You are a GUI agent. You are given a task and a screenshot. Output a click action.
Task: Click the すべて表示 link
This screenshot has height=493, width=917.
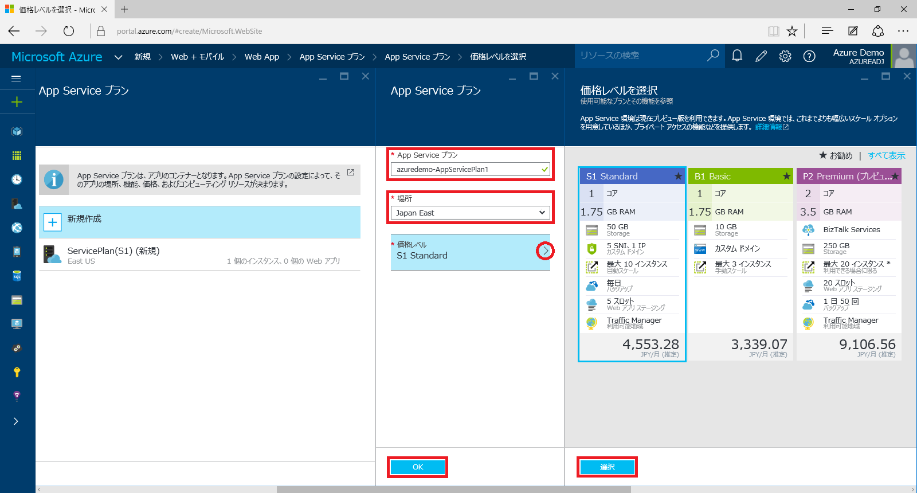click(x=887, y=155)
